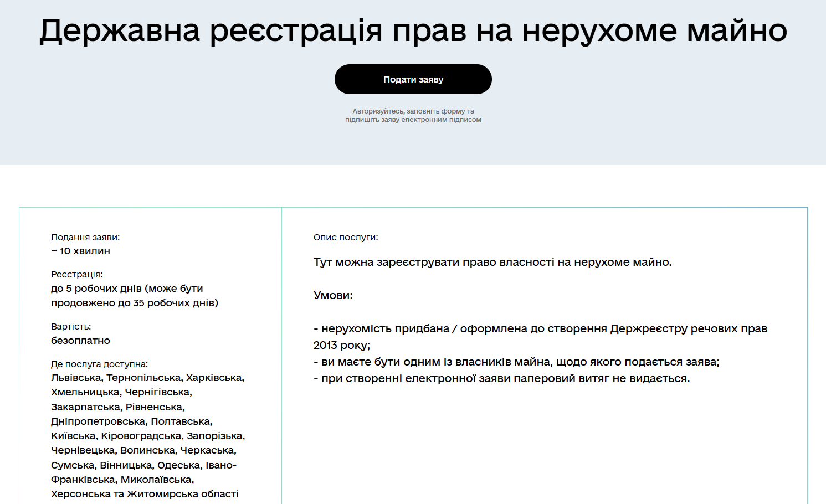Select the "Опис послуги:" label

pos(346,237)
